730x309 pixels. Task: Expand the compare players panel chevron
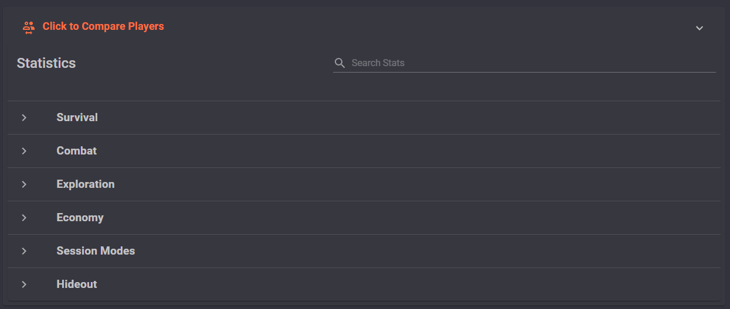coord(699,28)
